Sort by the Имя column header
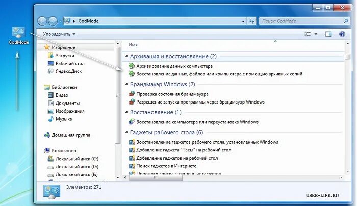 133,45
